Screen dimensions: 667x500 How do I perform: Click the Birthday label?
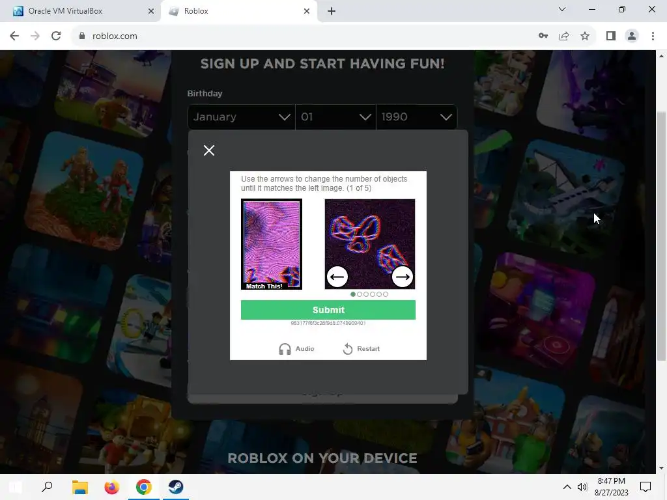click(x=205, y=94)
